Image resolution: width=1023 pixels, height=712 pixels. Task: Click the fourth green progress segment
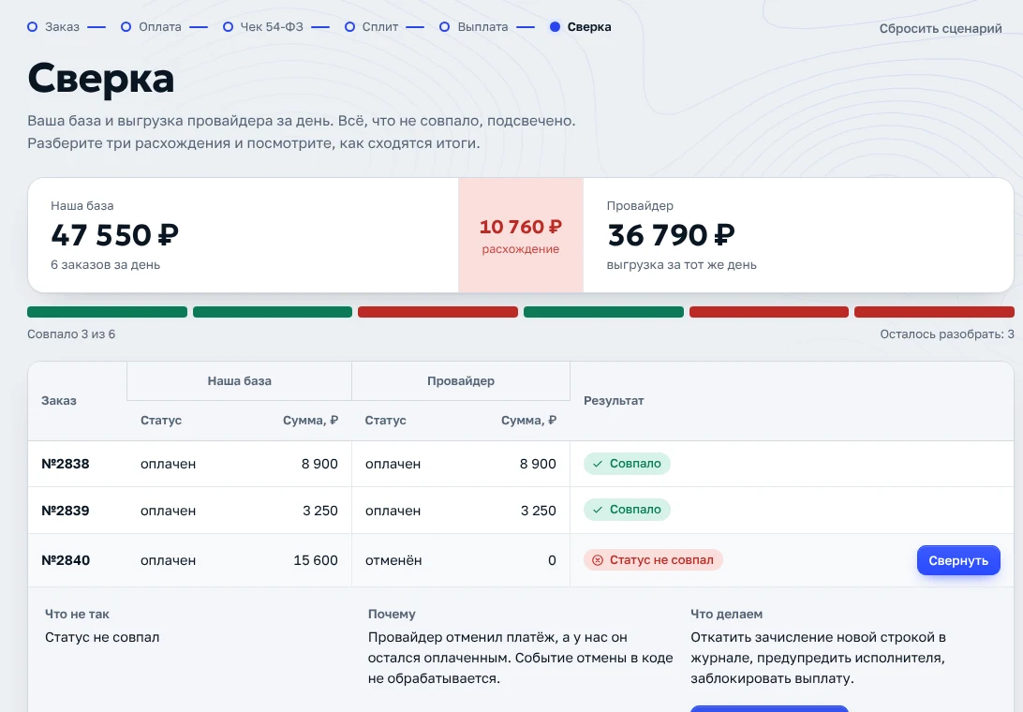(603, 312)
